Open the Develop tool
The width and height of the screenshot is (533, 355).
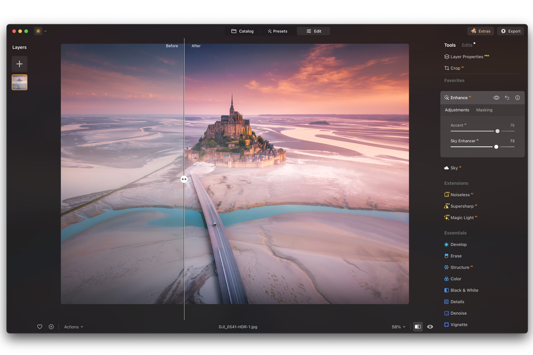coord(456,245)
